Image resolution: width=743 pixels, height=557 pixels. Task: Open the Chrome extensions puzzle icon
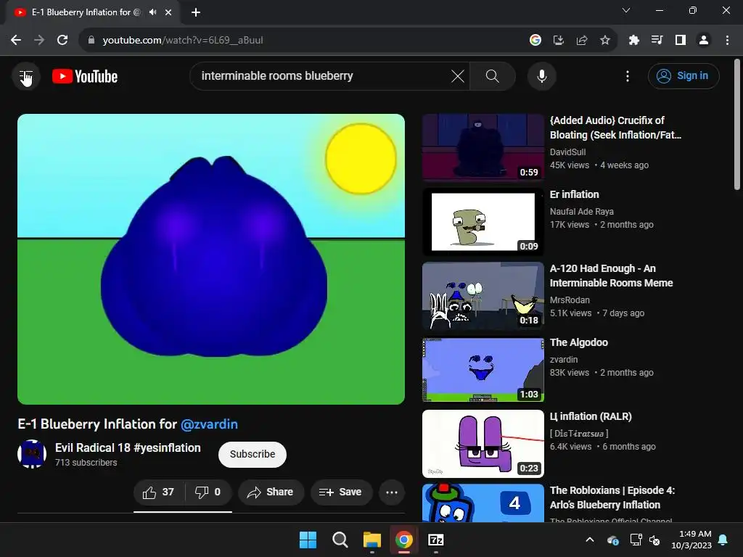pos(633,41)
